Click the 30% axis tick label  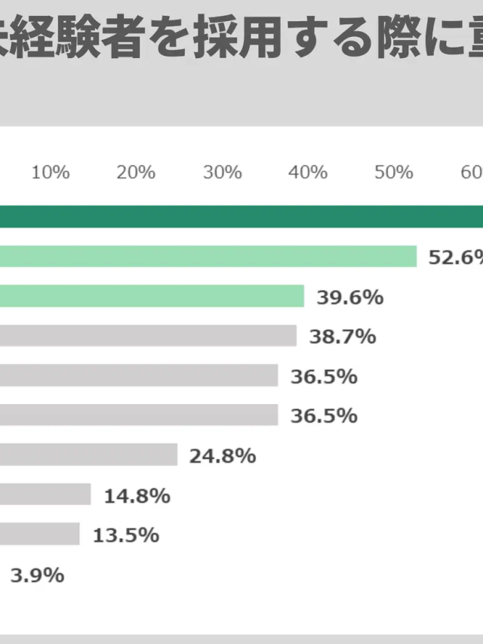point(222,172)
